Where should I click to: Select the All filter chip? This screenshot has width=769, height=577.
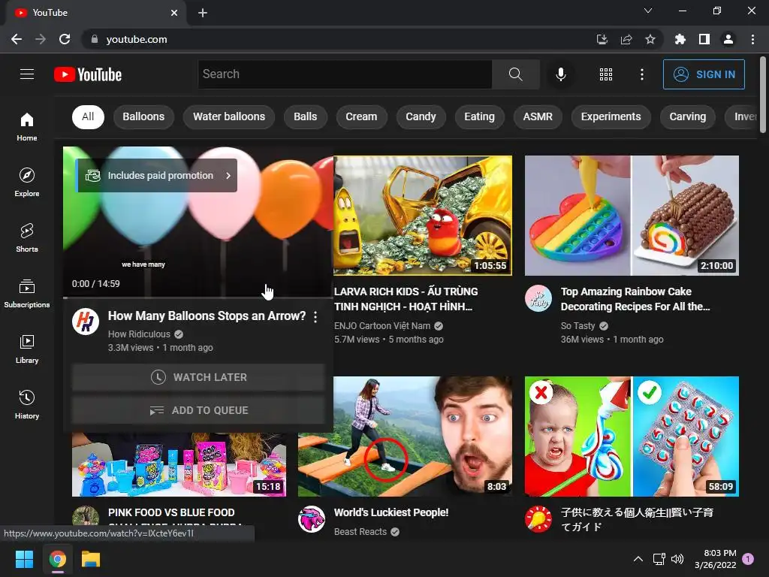click(88, 116)
